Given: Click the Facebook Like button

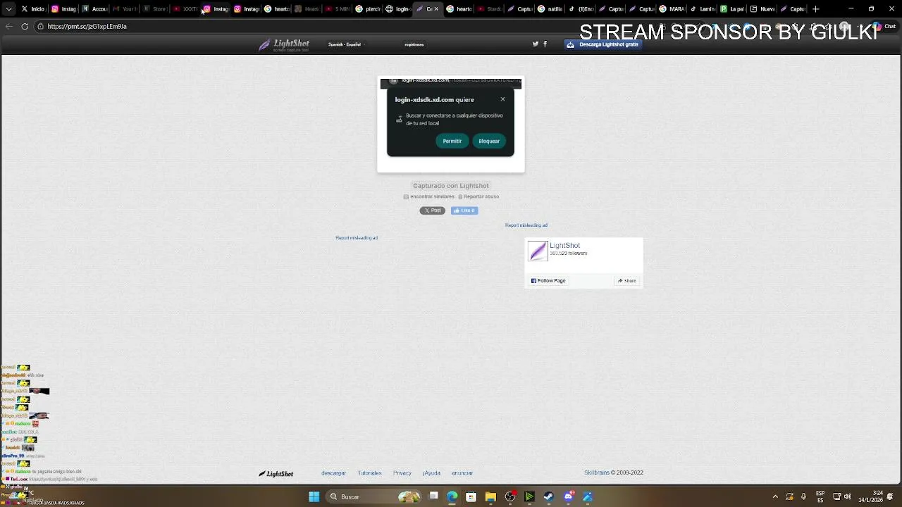Looking at the screenshot, I should point(464,211).
